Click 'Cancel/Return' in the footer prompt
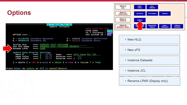This screenshot has width=187, height=105. (x=58, y=69)
